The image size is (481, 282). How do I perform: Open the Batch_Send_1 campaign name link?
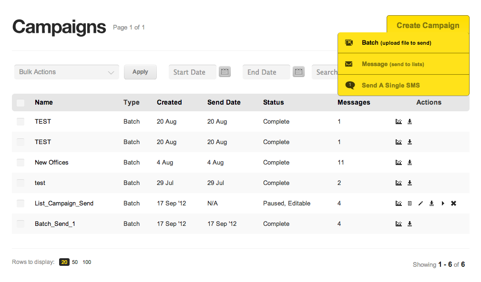(x=55, y=224)
